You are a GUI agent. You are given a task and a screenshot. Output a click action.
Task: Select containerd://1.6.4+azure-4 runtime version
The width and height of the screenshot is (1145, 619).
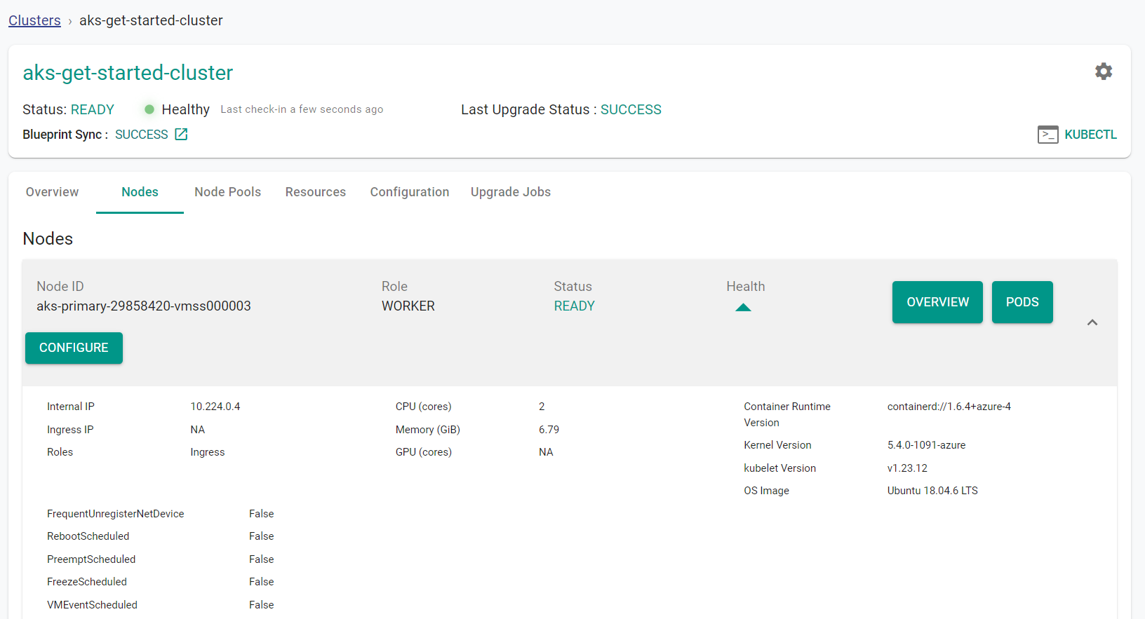[949, 407]
